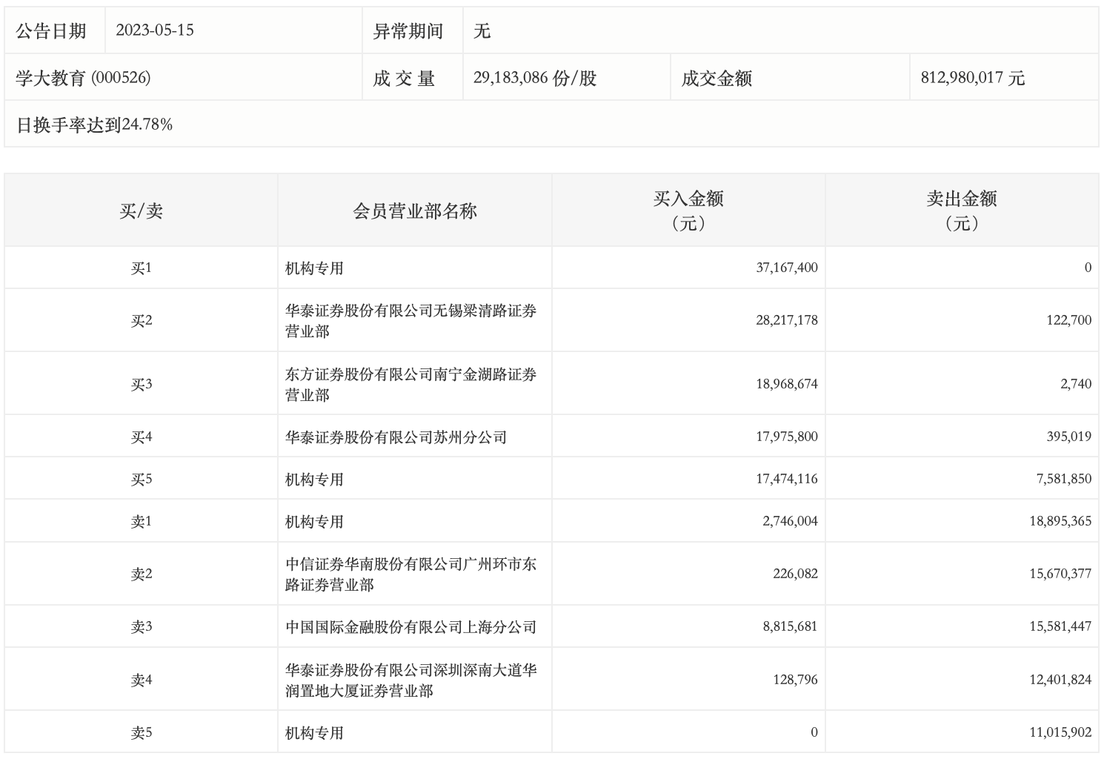
Task: Select the 卖4 row label
Action: pyautogui.click(x=142, y=680)
